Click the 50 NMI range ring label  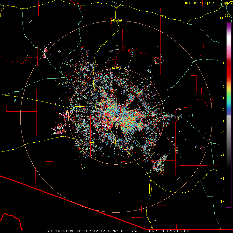(116, 68)
